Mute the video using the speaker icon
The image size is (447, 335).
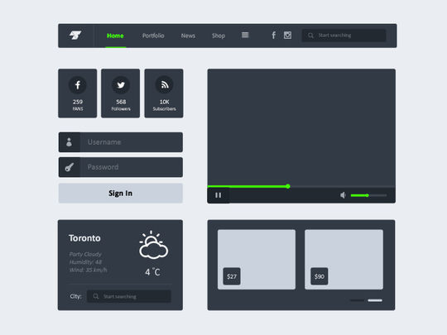coord(343,195)
